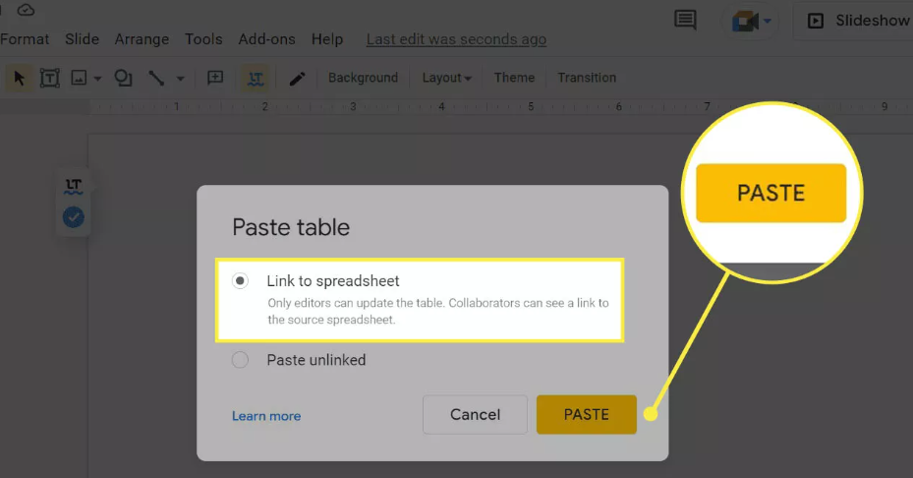Select the text box tool
This screenshot has height=478, width=913.
[49, 78]
